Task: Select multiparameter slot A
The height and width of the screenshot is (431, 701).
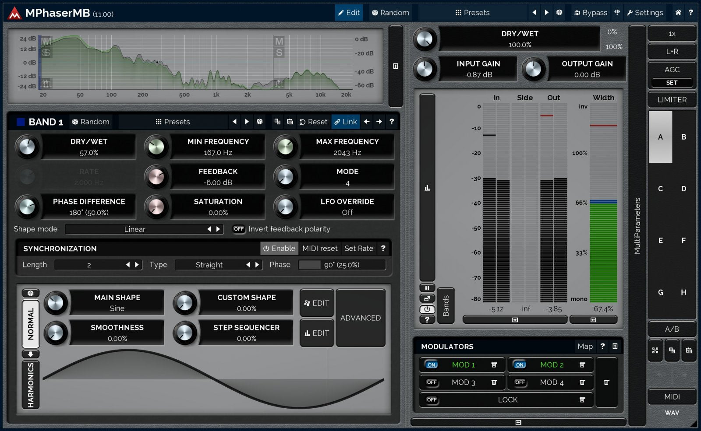Action: (660, 137)
